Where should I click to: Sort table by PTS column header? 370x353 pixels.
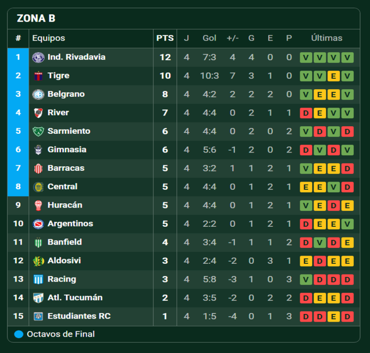[x=165, y=38]
